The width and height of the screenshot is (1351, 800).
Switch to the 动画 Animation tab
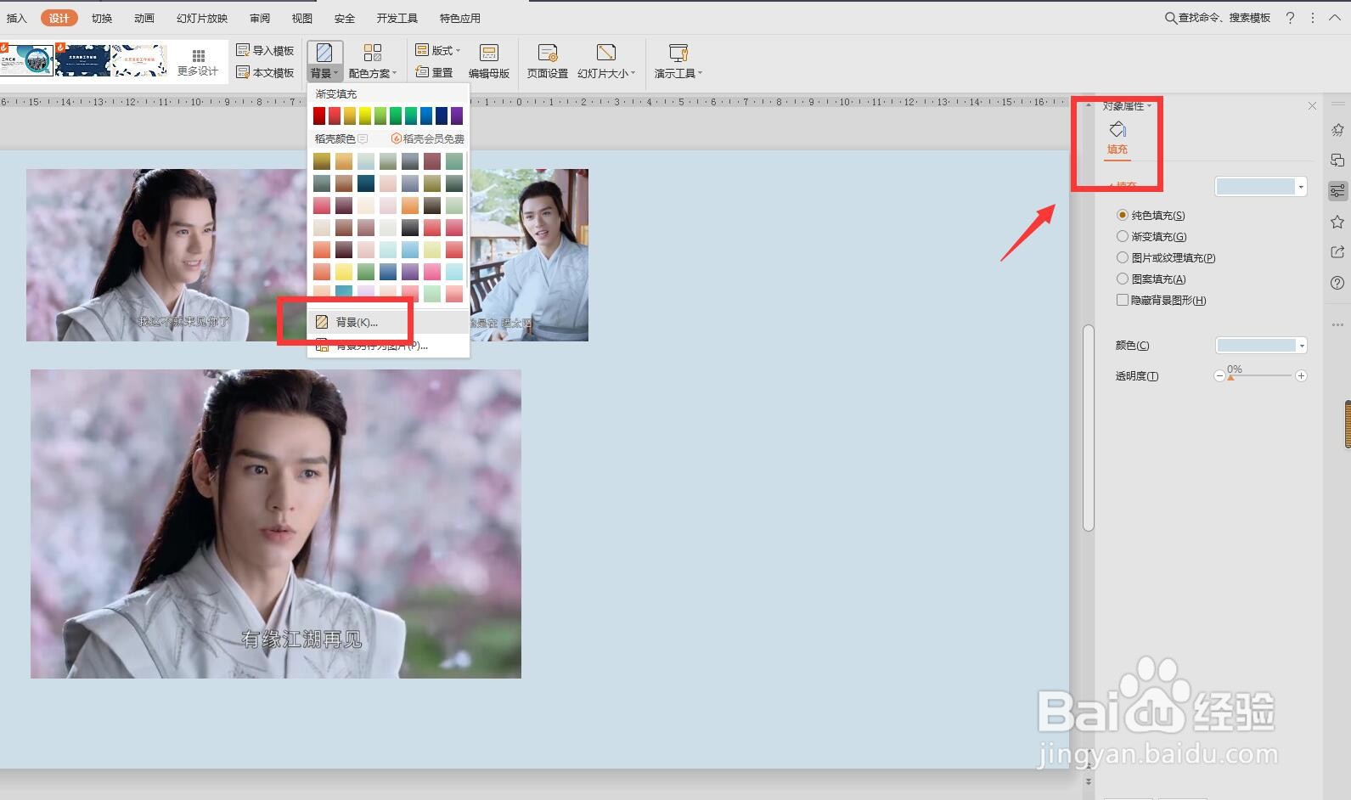point(144,18)
